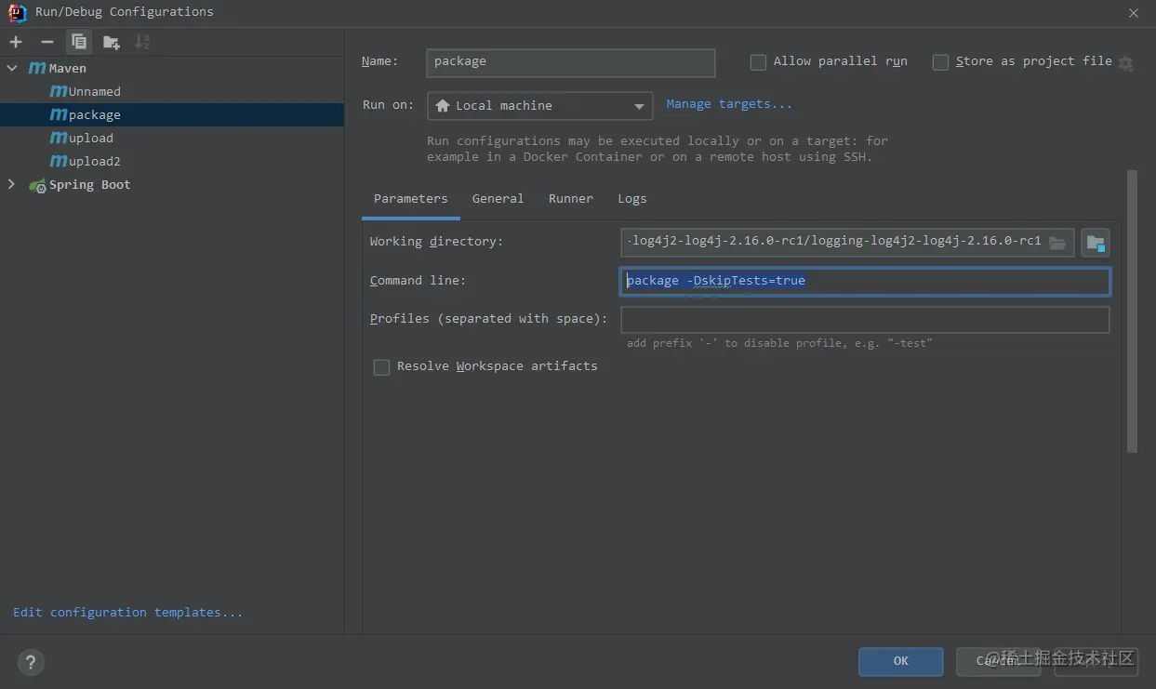The height and width of the screenshot is (689, 1156).
Task: Remove the selected configuration with the minus icon
Action: (x=47, y=42)
